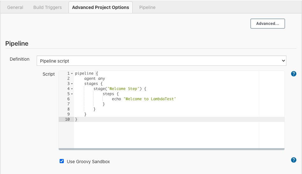Screen dimensions: 302x174
Task: Click line number 6 in the editor gutter
Action: tap(68, 99)
